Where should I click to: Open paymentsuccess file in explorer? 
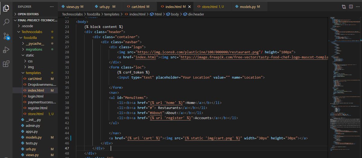(35, 102)
